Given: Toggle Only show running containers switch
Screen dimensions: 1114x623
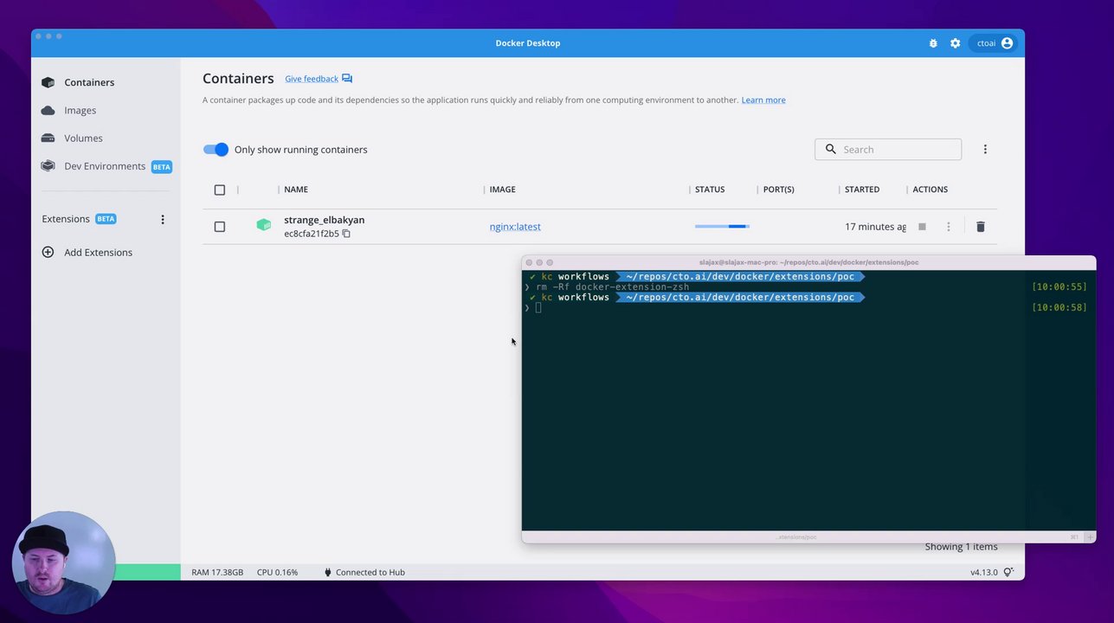Looking at the screenshot, I should (216, 150).
